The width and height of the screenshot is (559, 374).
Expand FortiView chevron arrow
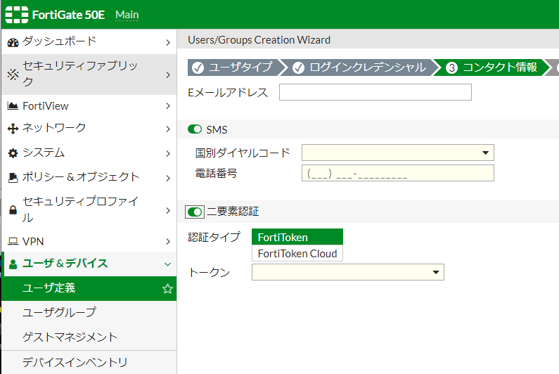tap(168, 106)
